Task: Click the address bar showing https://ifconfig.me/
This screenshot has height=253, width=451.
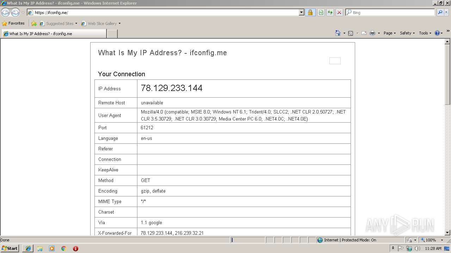Action: click(163, 13)
